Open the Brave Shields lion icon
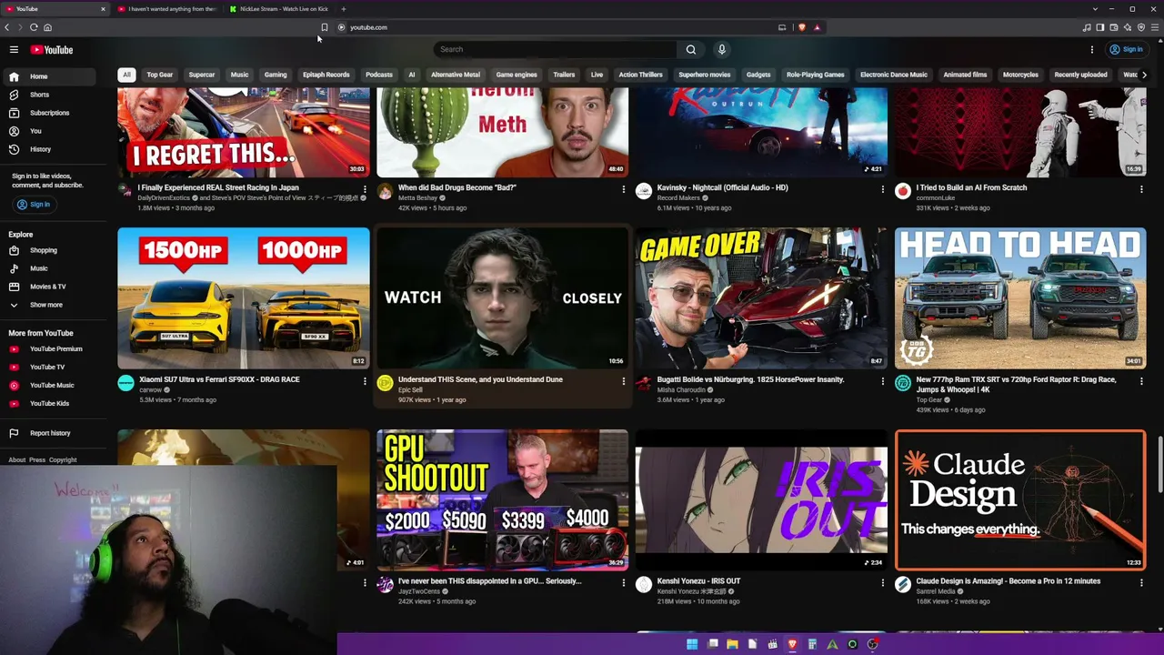 (801, 27)
